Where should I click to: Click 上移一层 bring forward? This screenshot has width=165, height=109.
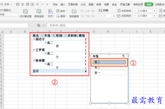click(88, 11)
